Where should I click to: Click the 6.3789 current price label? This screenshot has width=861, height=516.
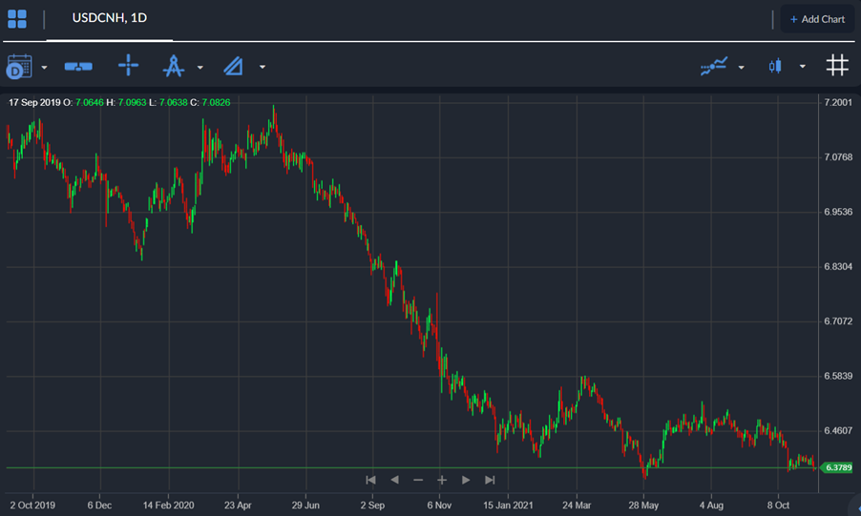pos(837,467)
